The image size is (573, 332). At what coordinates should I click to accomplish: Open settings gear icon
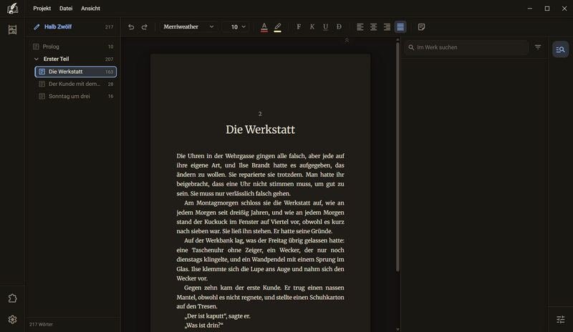(x=12, y=320)
